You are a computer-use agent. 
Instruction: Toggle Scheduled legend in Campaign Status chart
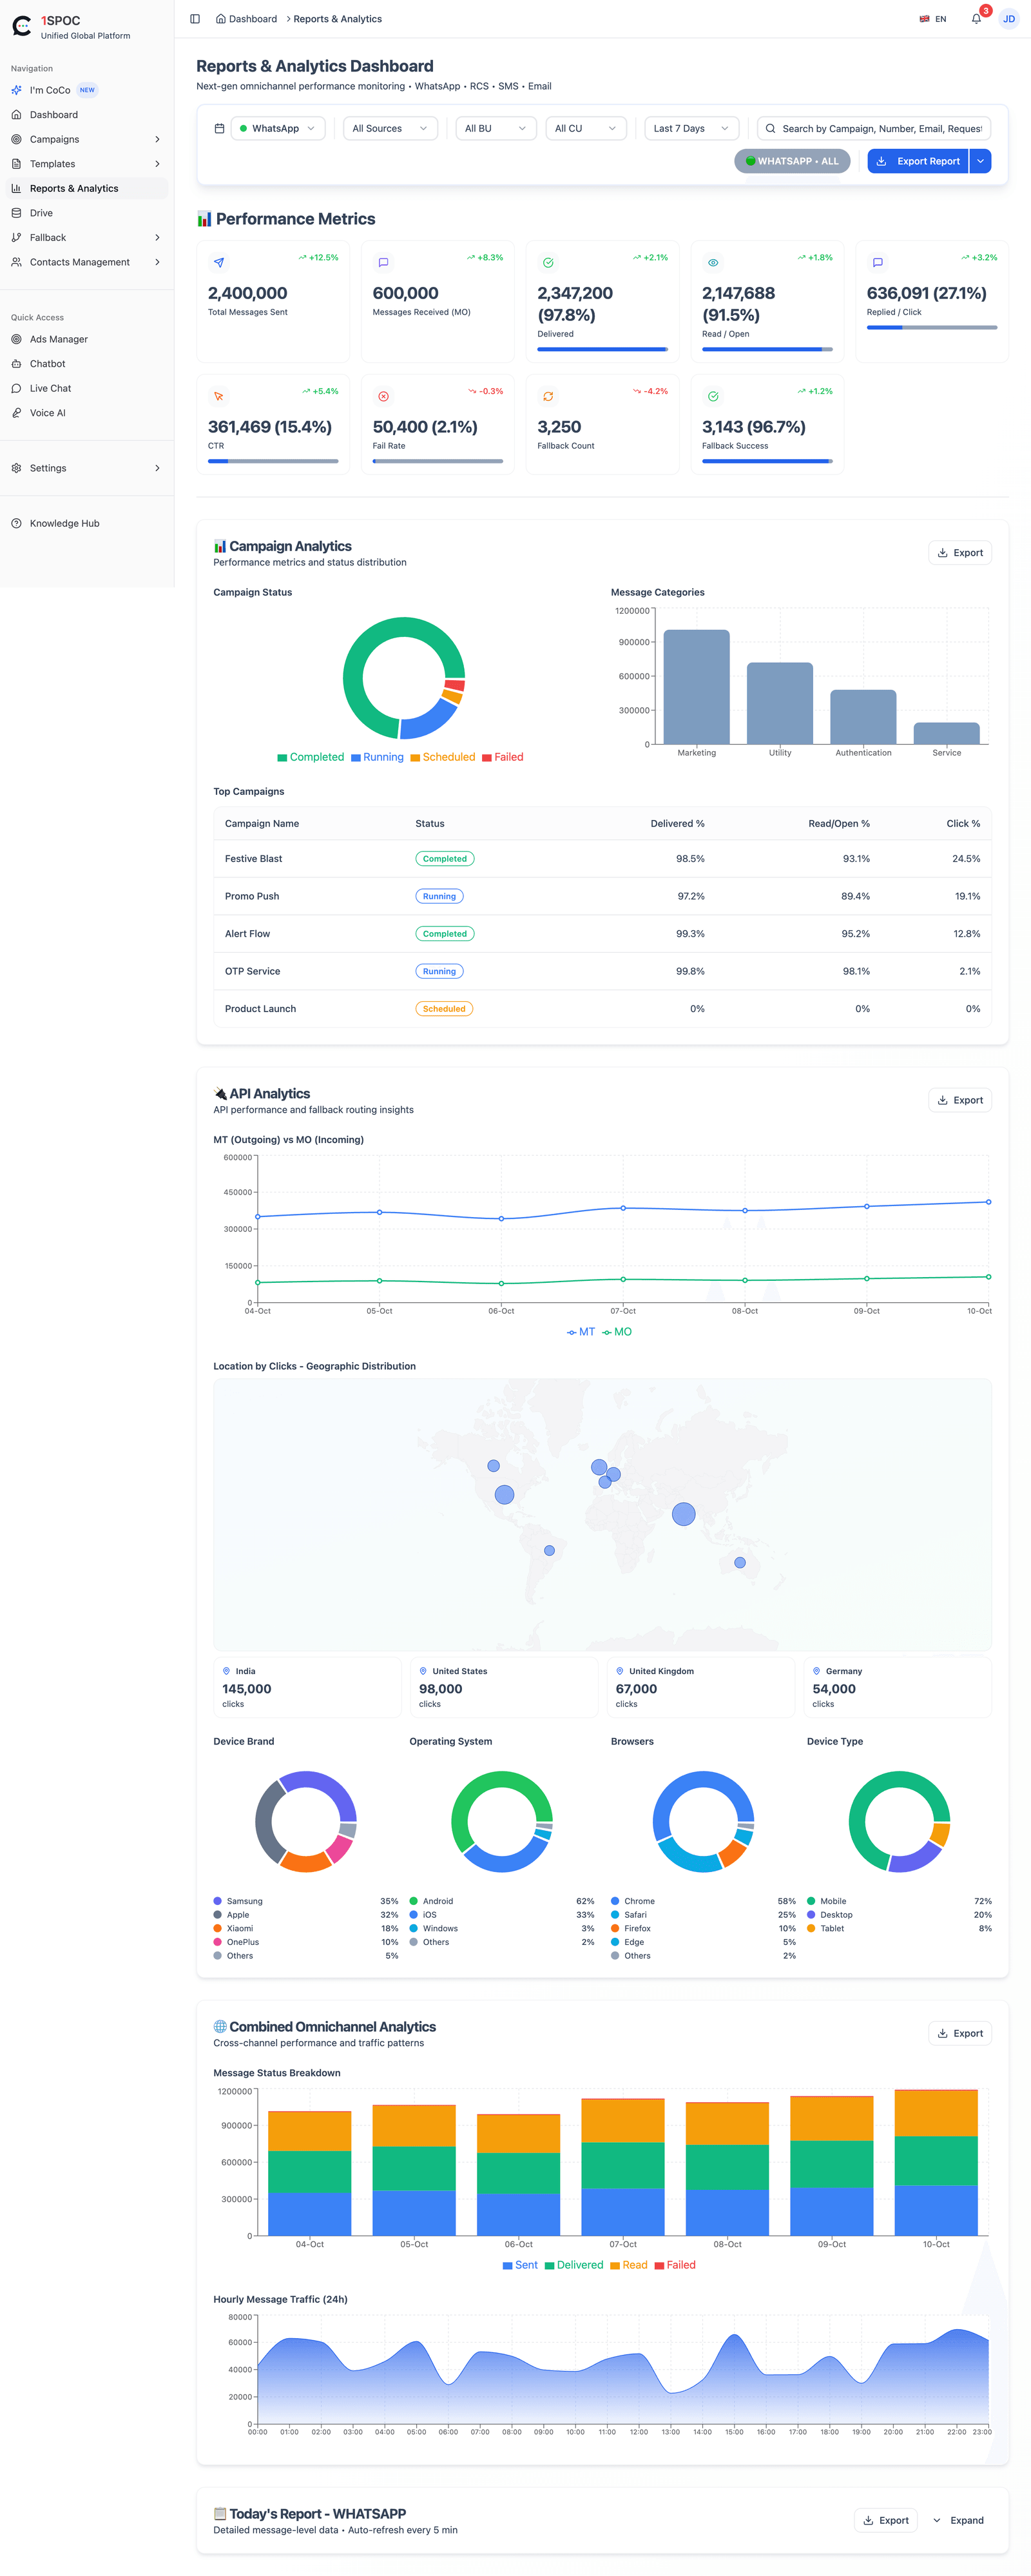[x=443, y=757]
